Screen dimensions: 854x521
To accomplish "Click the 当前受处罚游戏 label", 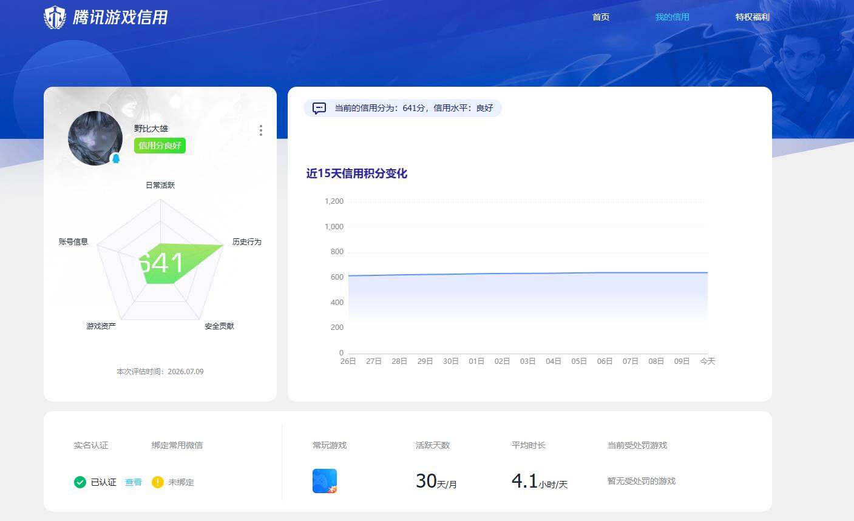I will coord(637,445).
